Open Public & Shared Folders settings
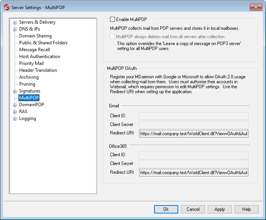This screenshot has width=266, height=220. [x=43, y=43]
